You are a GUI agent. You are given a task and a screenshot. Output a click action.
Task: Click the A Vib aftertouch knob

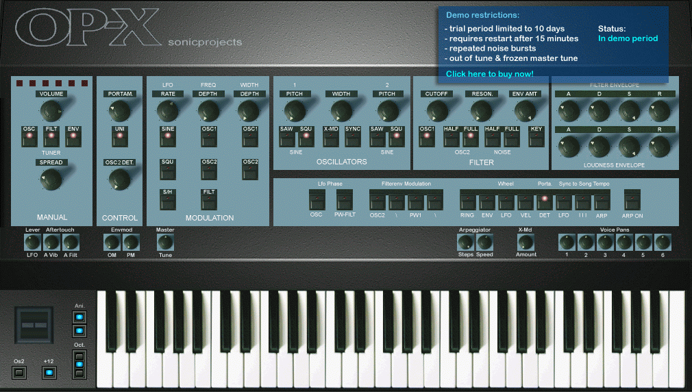point(51,242)
